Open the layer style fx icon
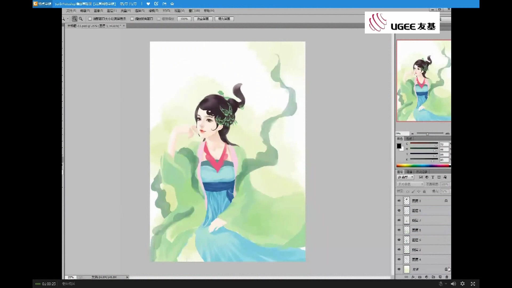 click(x=413, y=277)
